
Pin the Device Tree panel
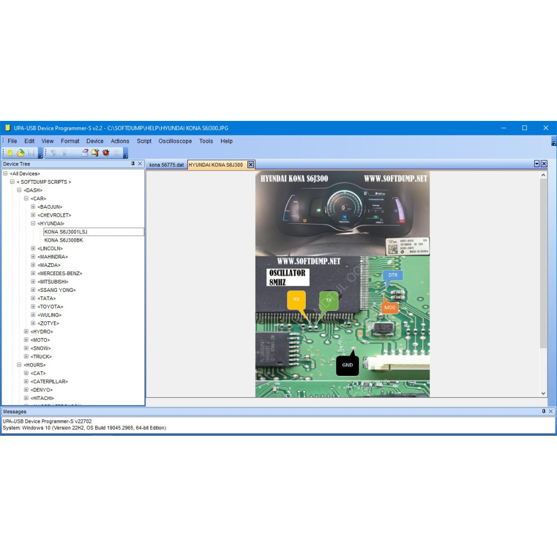[133, 164]
